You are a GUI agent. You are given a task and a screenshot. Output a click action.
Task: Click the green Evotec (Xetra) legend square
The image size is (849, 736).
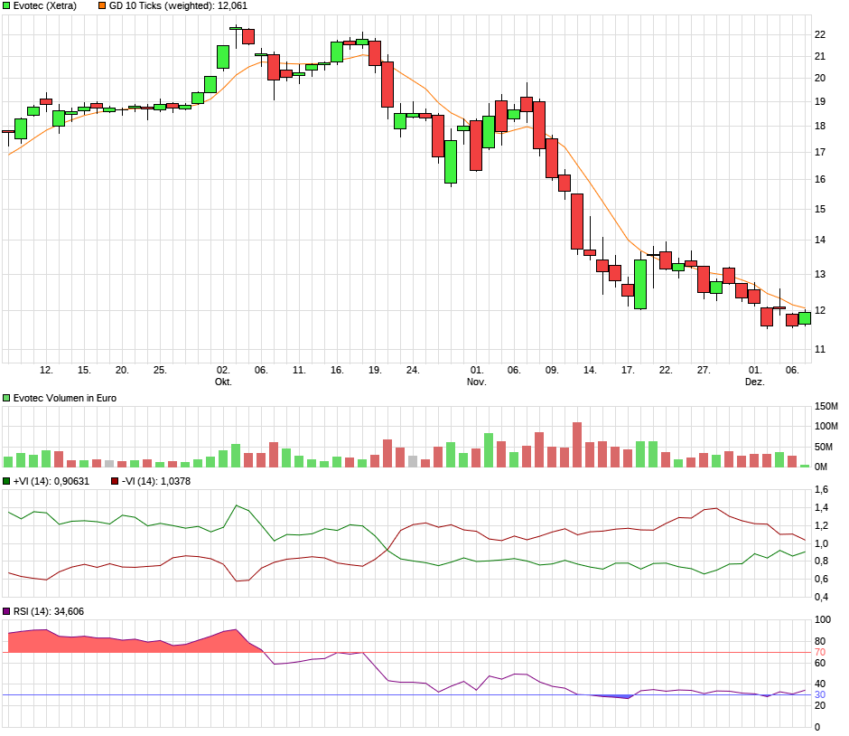pyautogui.click(x=7, y=6)
